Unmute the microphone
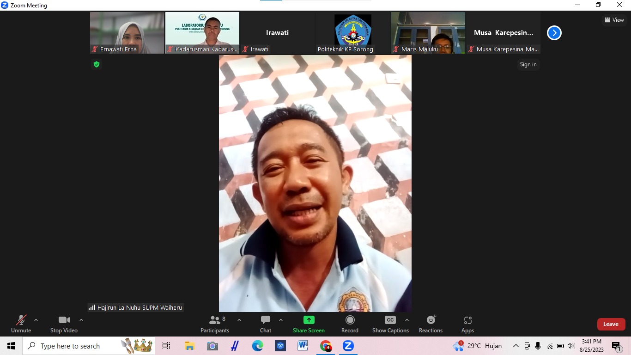 tap(21, 324)
